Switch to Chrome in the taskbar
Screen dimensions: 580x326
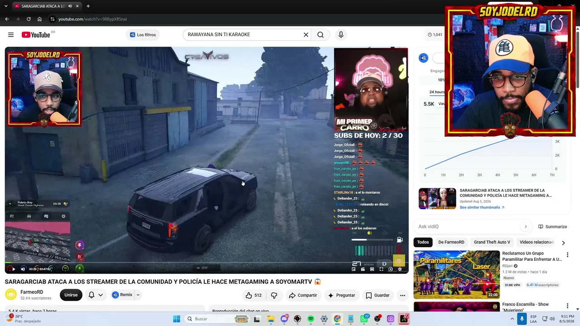338,319
